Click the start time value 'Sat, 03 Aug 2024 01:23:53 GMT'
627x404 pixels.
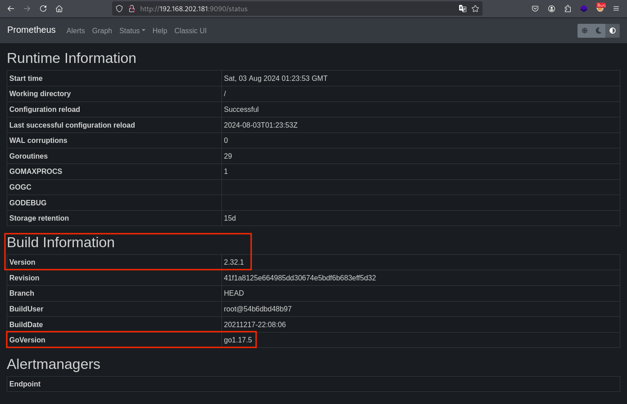point(275,78)
